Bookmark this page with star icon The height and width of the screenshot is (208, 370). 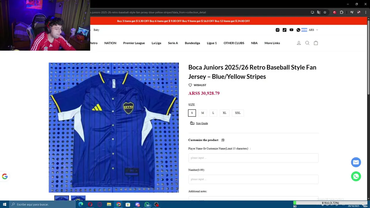325,12
